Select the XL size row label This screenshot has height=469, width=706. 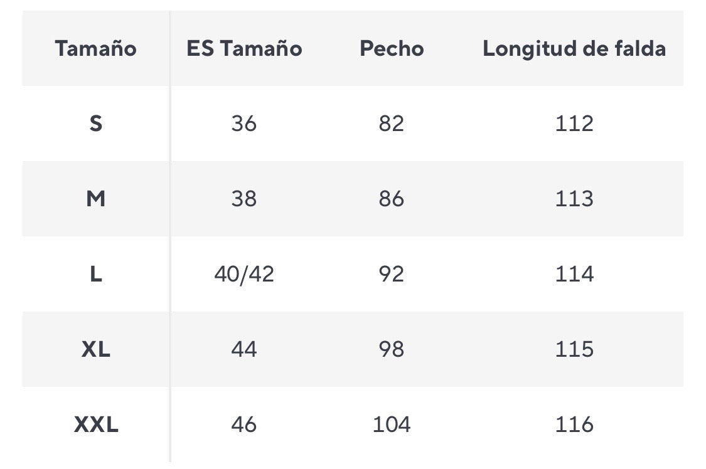[95, 349]
